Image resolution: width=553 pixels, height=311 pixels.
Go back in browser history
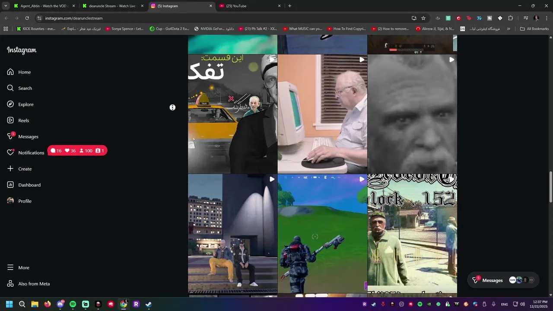click(x=6, y=18)
